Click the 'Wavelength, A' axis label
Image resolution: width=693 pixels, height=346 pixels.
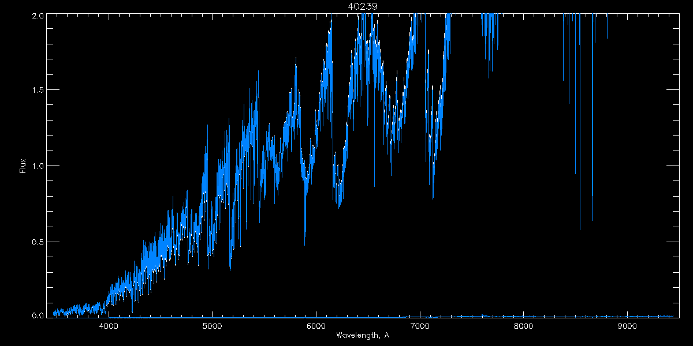[363, 336]
